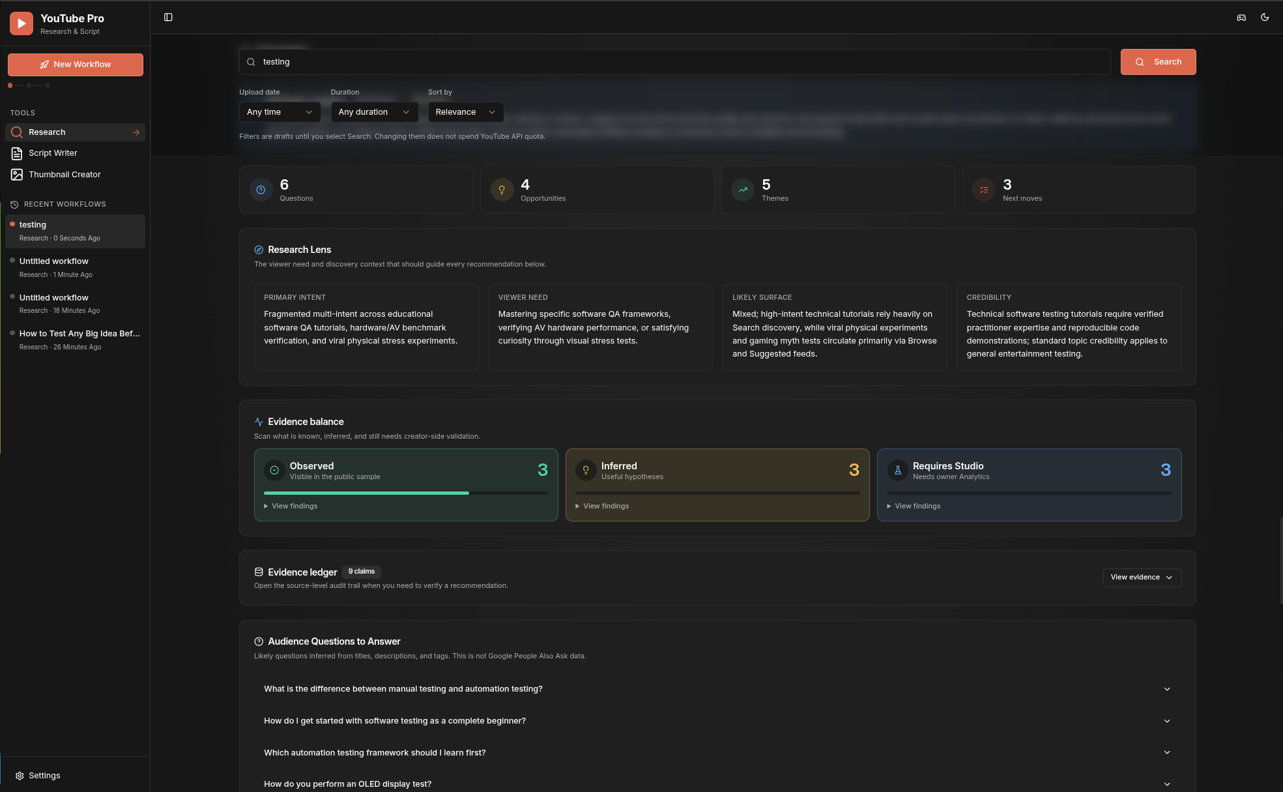This screenshot has height=792, width=1283.
Task: Expand the complete beginner software testing question
Action: click(x=717, y=721)
